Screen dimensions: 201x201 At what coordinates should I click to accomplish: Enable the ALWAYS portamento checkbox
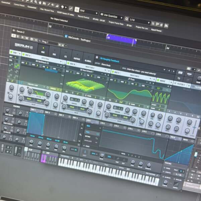coord(163,177)
